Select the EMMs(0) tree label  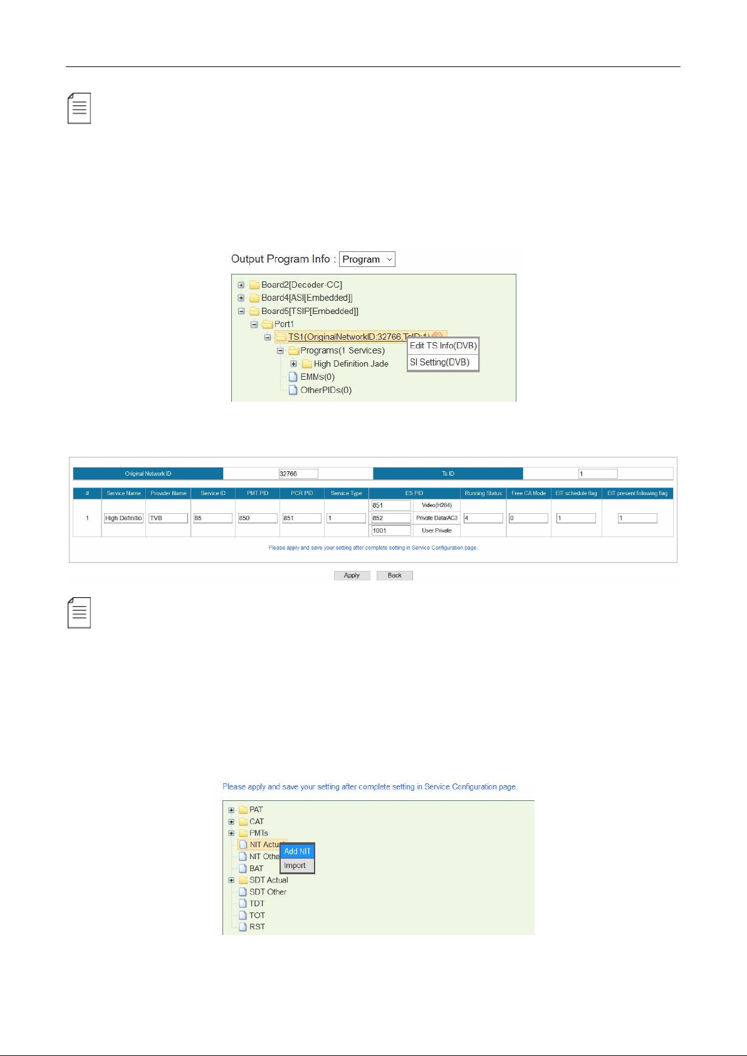[x=317, y=377]
